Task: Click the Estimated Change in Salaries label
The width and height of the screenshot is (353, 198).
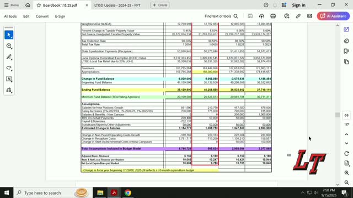Action: point(101,128)
